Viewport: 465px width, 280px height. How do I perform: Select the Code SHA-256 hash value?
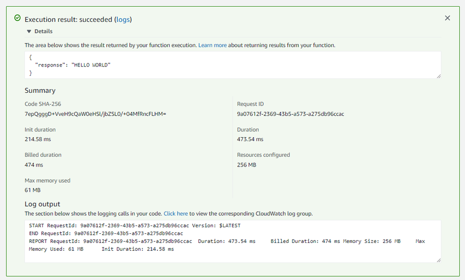click(x=95, y=114)
